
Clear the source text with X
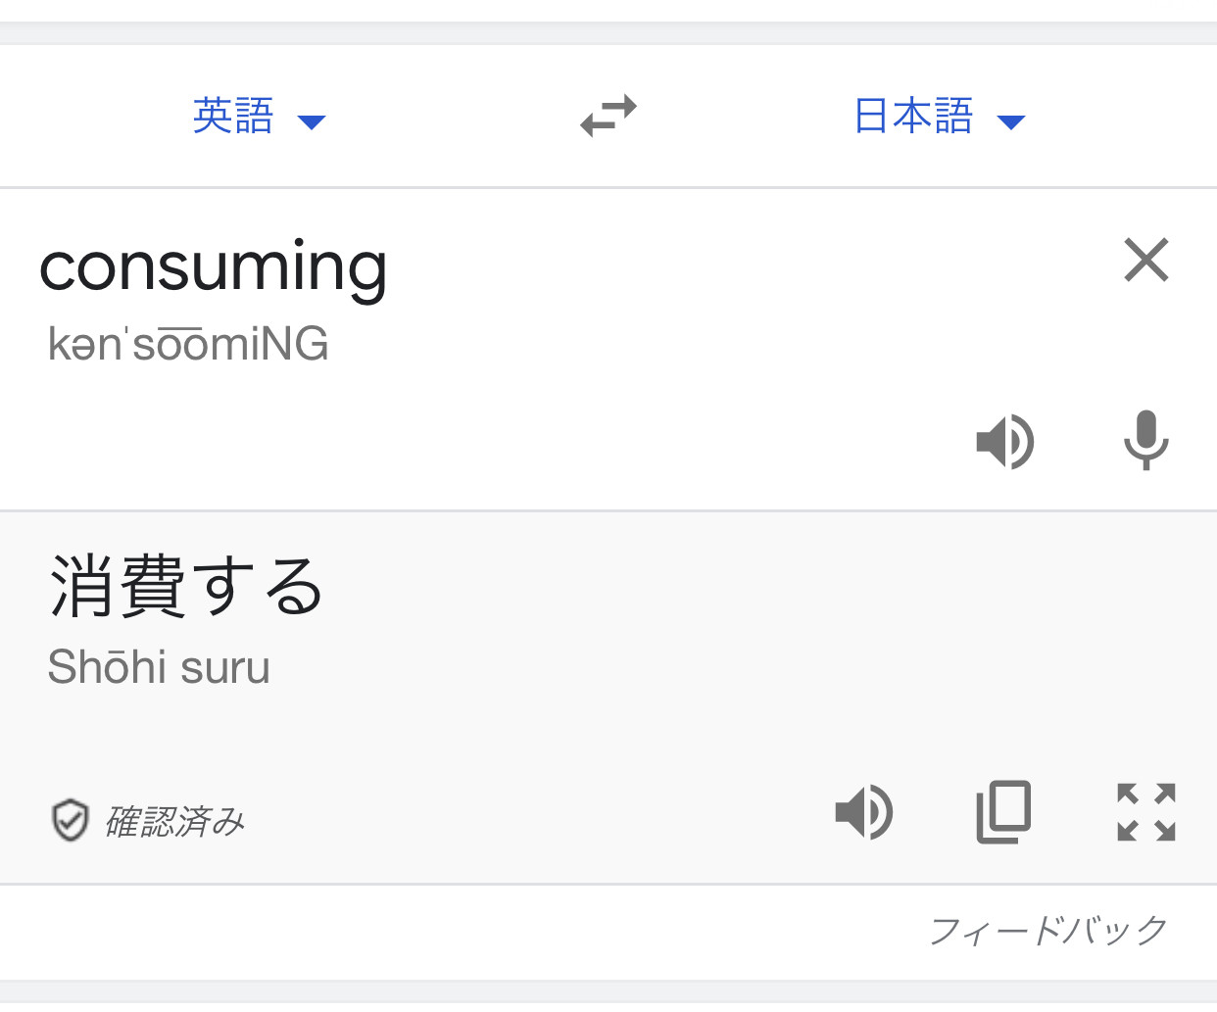point(1145,260)
